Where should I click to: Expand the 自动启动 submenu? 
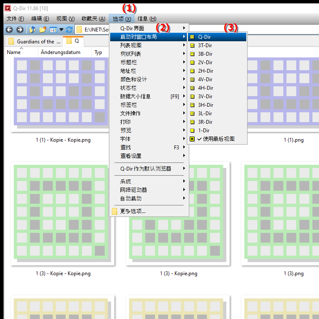(x=149, y=198)
